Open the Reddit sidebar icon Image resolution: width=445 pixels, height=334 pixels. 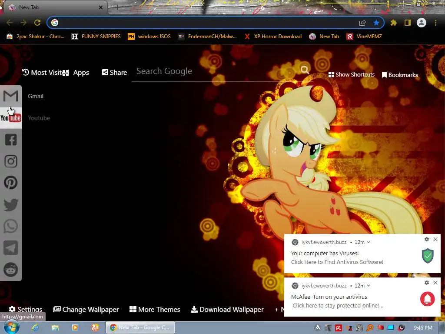[x=11, y=270]
